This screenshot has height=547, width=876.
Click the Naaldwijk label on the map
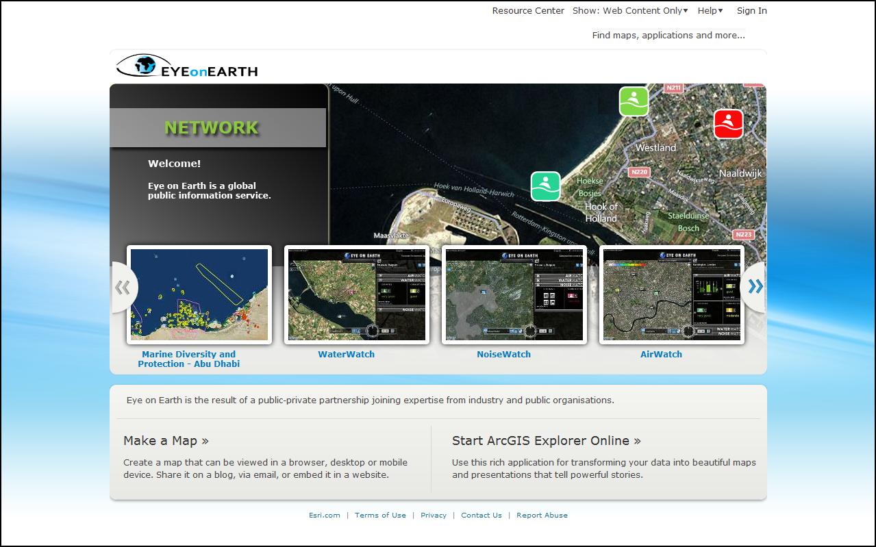point(740,174)
